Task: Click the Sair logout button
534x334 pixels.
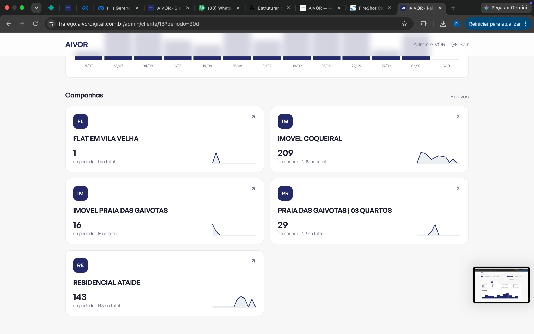Action: point(460,44)
